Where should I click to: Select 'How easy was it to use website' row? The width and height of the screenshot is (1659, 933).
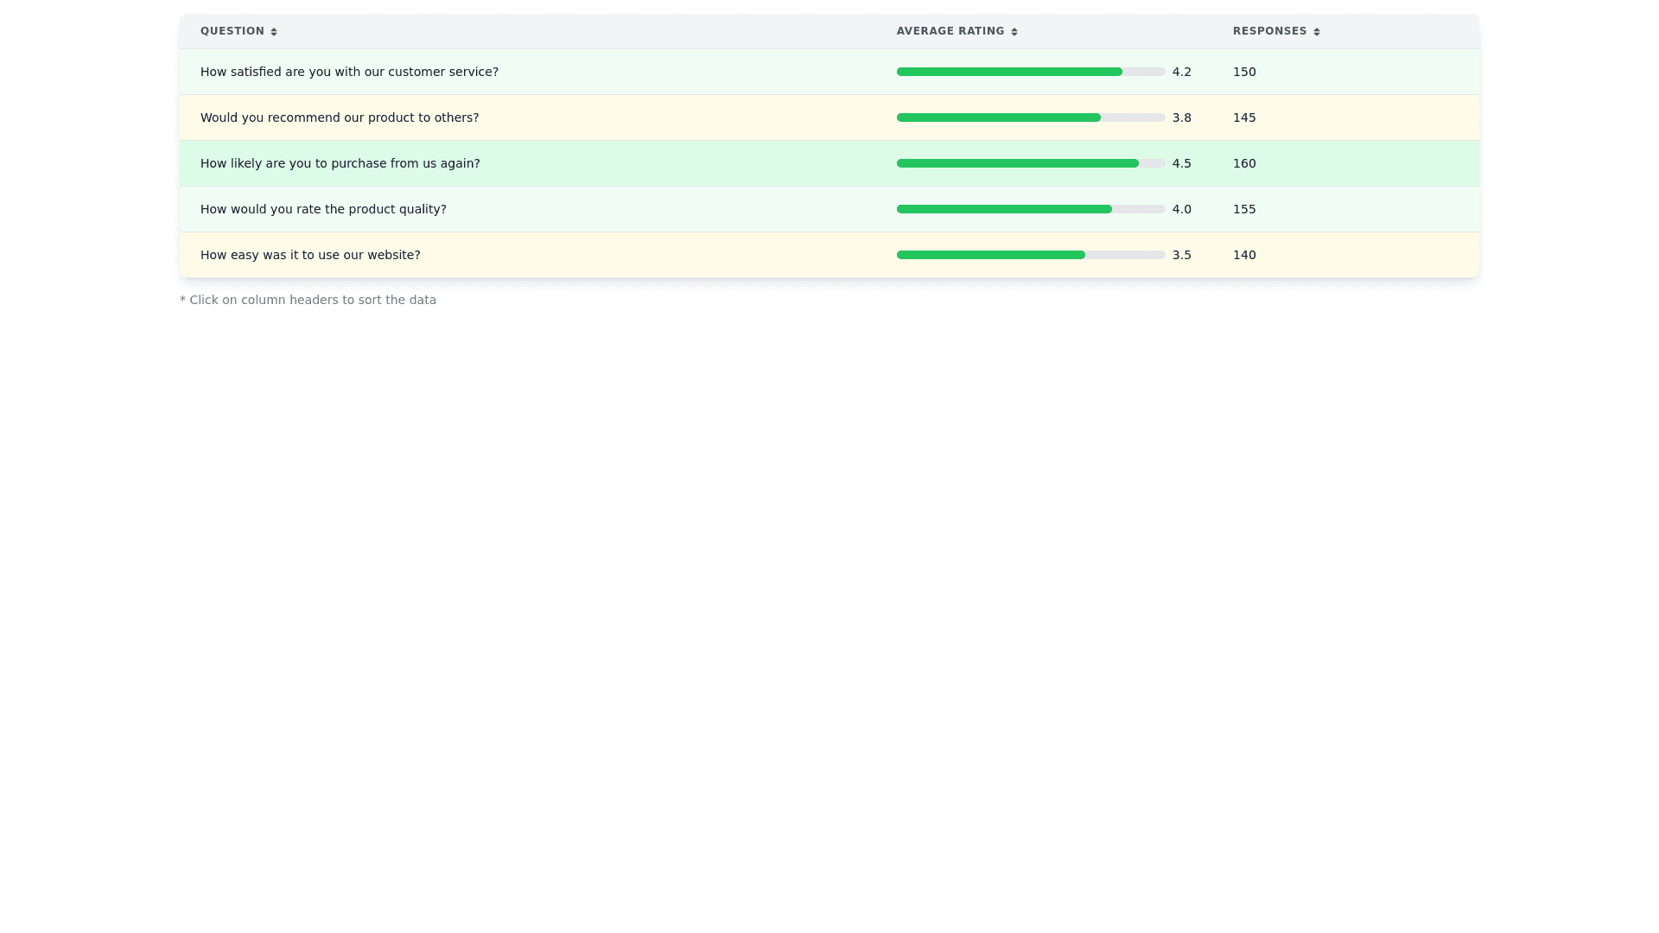click(x=310, y=255)
